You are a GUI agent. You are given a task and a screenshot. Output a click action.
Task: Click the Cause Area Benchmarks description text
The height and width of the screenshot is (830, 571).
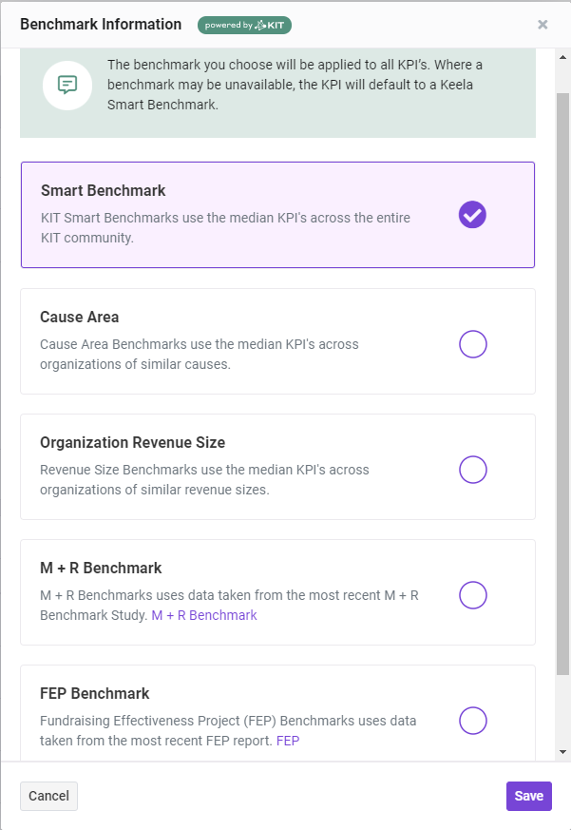[x=199, y=354]
